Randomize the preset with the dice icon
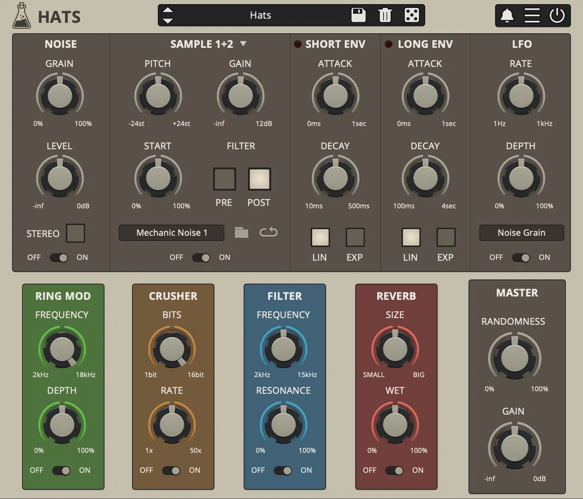Viewport: 583px width, 499px height. (412, 15)
